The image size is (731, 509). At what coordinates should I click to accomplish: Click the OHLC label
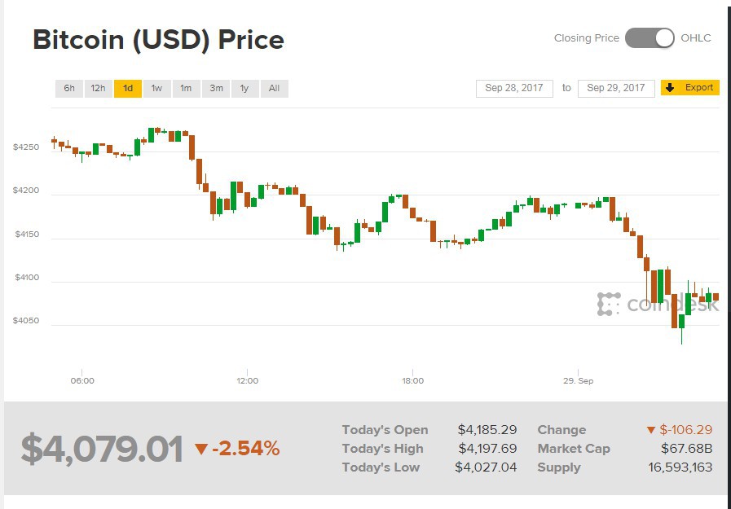click(696, 38)
